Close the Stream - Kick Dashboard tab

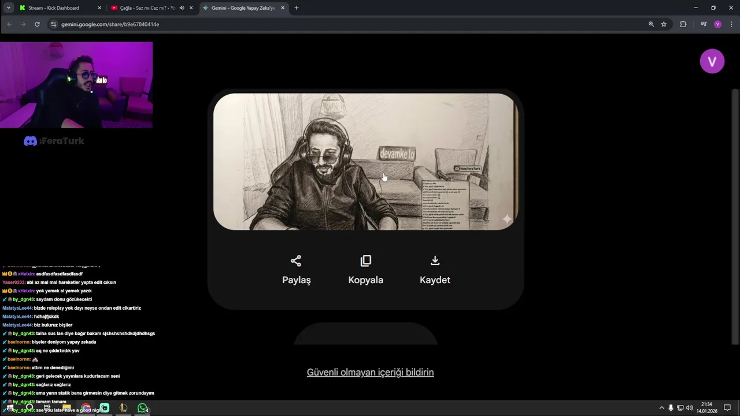99,8
